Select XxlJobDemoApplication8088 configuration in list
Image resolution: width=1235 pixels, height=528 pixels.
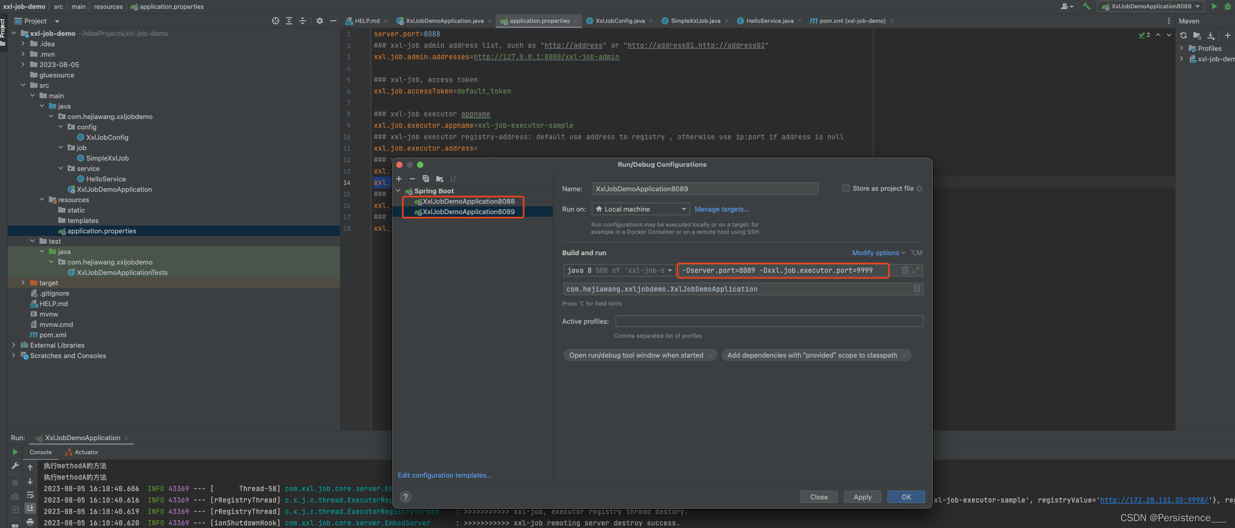tap(469, 201)
